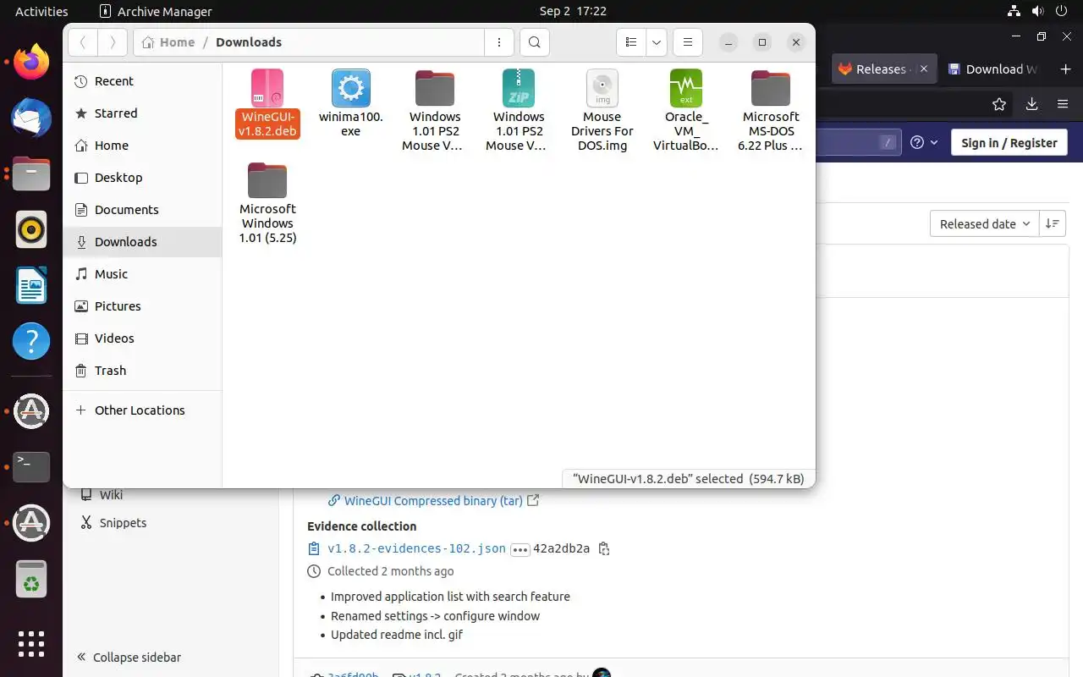The width and height of the screenshot is (1083, 677).
Task: Close the Releases browser tab
Action: coord(924,69)
